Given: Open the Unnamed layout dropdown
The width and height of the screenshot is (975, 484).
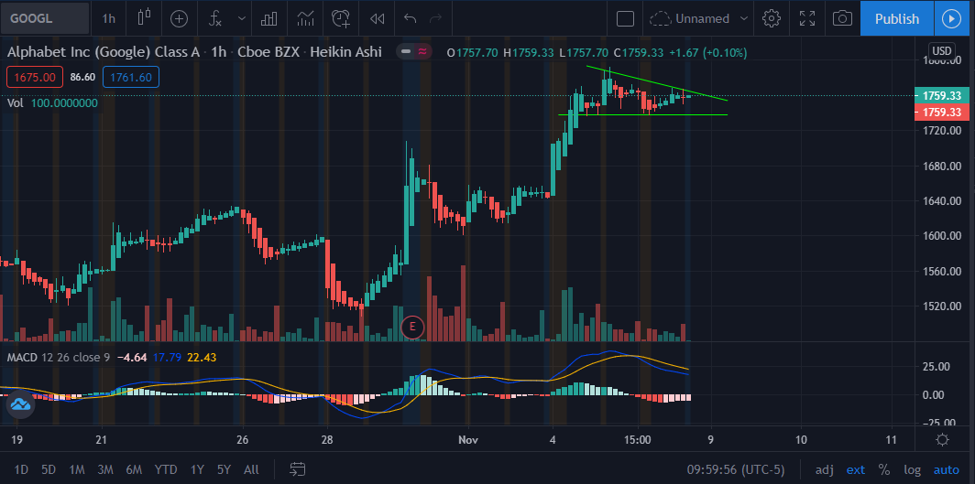Looking at the screenshot, I should point(698,18).
